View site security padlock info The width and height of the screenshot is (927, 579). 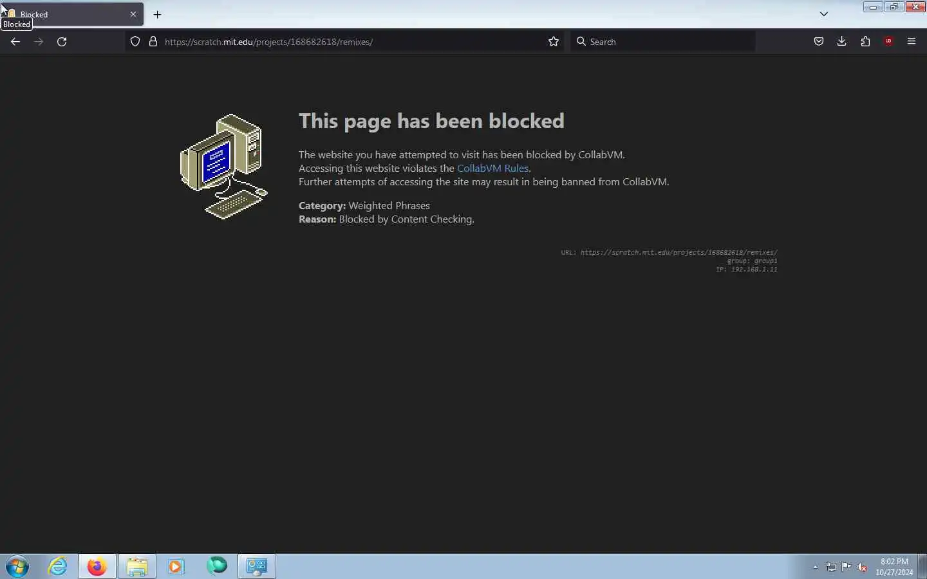tap(153, 42)
